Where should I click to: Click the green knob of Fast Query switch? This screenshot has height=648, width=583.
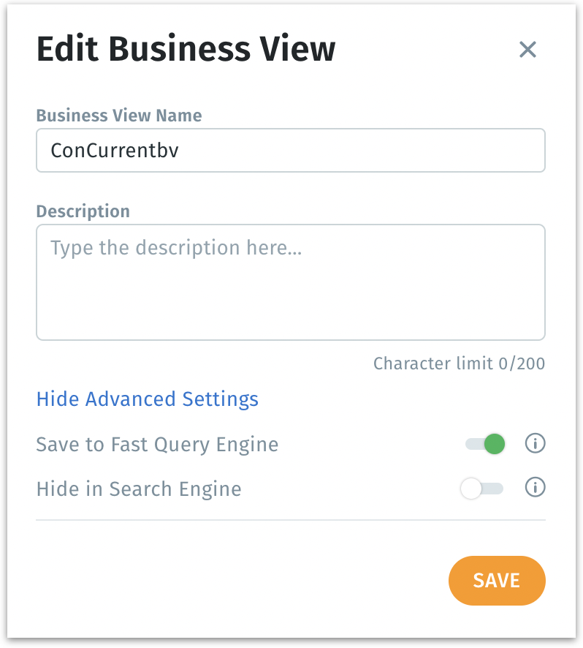pos(495,444)
